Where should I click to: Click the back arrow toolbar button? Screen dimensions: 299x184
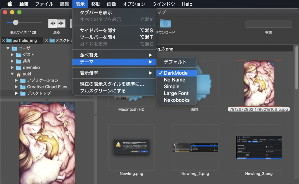coord(52,23)
